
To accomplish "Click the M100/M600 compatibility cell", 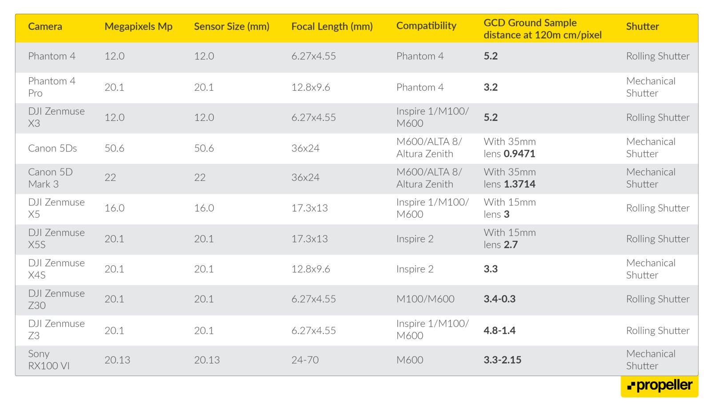I will 425,299.
